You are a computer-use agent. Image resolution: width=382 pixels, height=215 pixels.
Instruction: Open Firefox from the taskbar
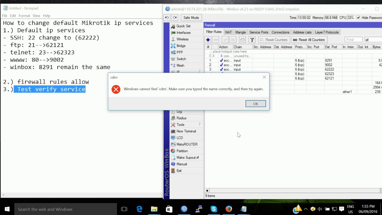coord(229,209)
